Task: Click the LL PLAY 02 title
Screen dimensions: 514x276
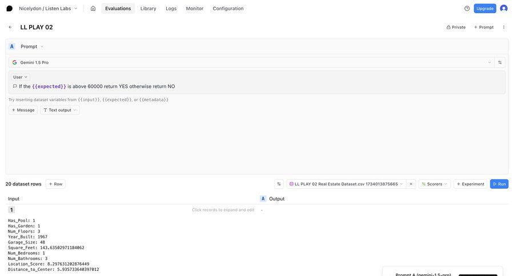Action: 37,27
